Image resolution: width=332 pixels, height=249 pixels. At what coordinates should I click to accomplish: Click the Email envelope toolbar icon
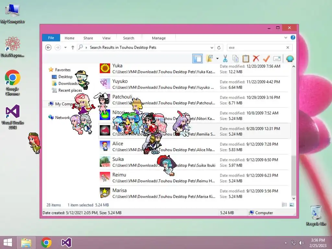tap(277, 59)
